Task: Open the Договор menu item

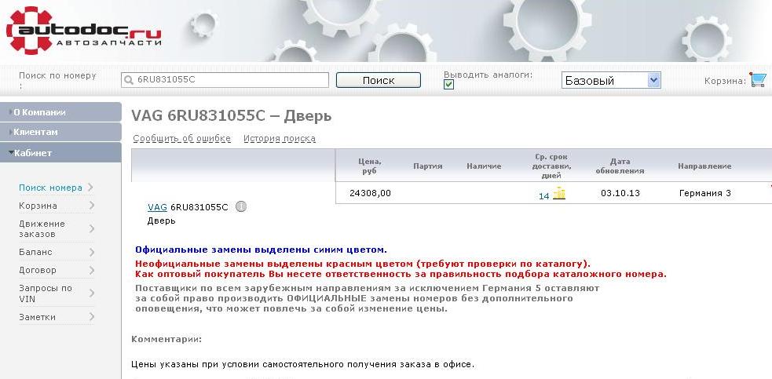Action: click(x=38, y=270)
